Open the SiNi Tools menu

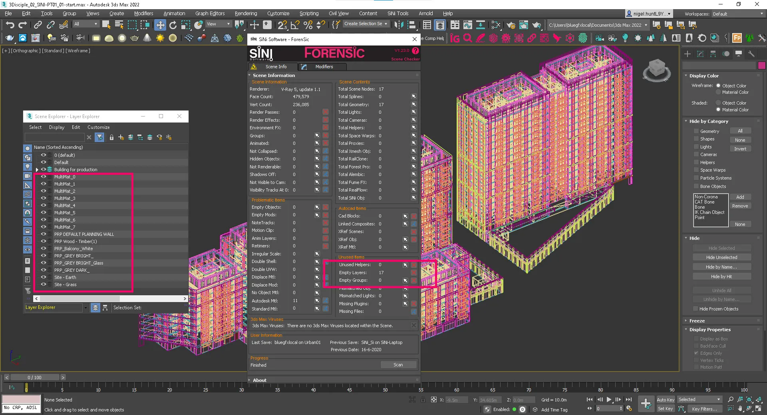click(397, 13)
